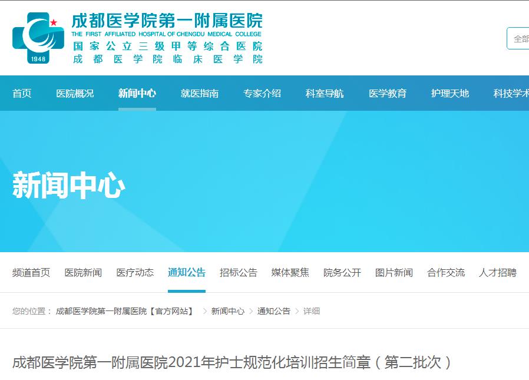
Task: Click 专家介绍 in the top navigation
Action: pos(261,94)
